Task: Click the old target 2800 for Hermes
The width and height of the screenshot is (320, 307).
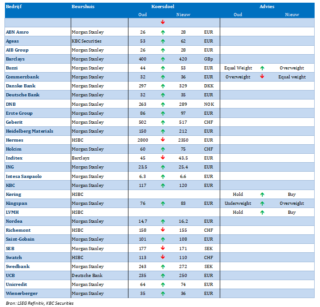Action: tap(143, 140)
